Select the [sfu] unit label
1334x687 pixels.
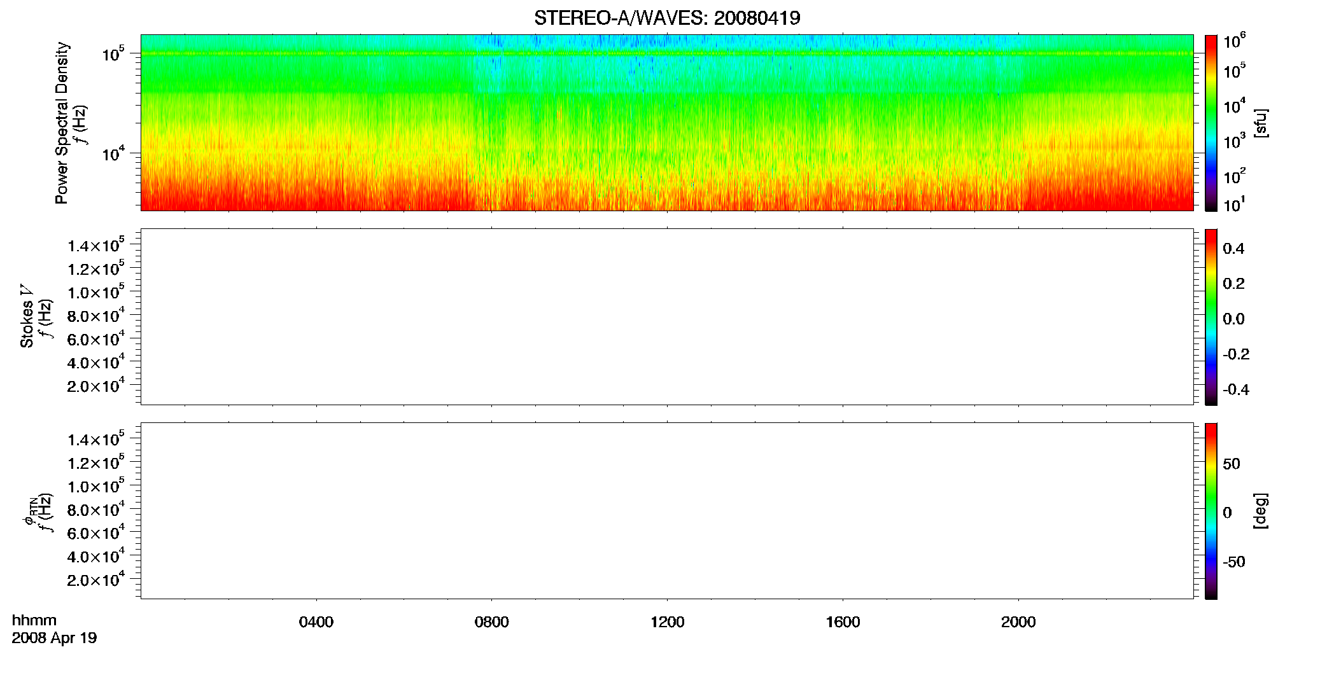tap(1261, 123)
